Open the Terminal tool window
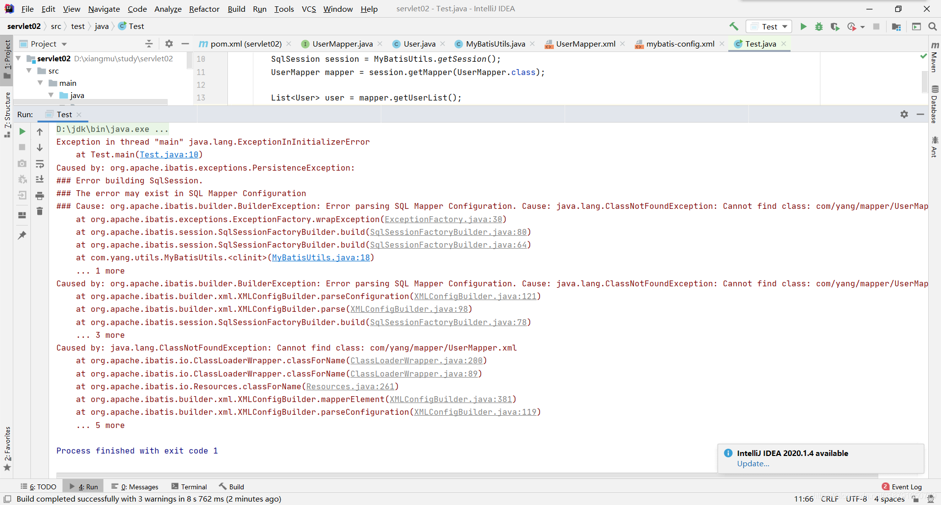This screenshot has height=505, width=941. [x=189, y=486]
